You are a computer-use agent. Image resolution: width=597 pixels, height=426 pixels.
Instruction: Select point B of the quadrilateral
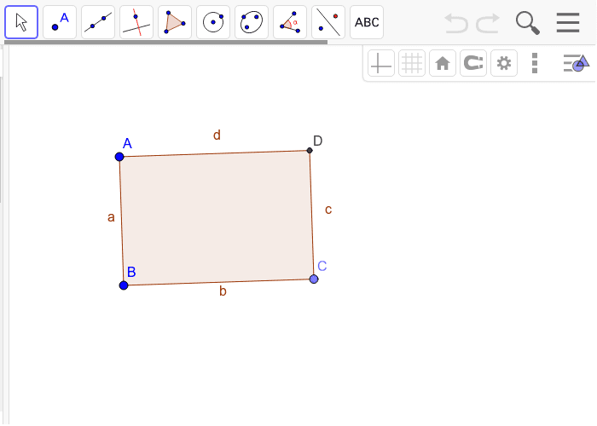(124, 285)
